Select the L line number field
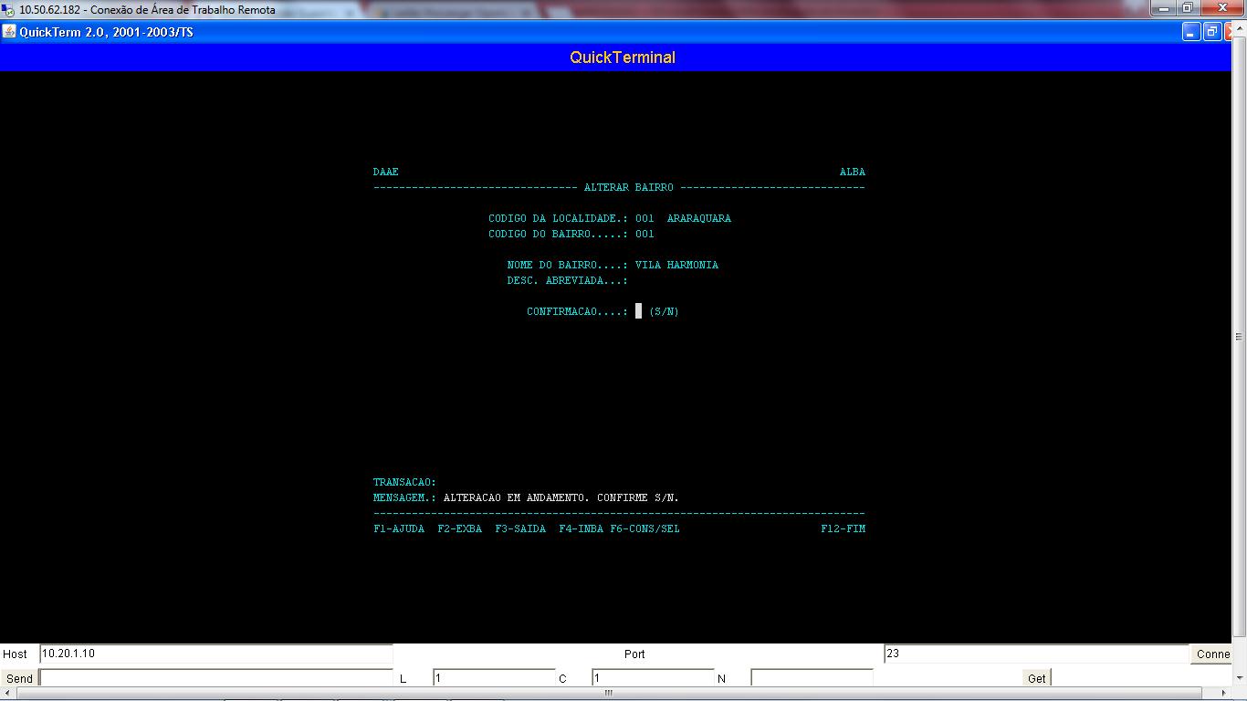The image size is (1247, 701). click(493, 678)
